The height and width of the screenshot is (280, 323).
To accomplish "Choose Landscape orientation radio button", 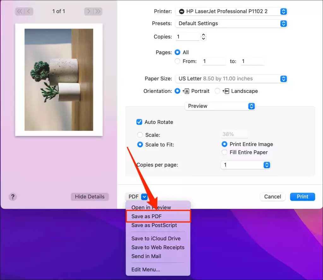I will [217, 91].
